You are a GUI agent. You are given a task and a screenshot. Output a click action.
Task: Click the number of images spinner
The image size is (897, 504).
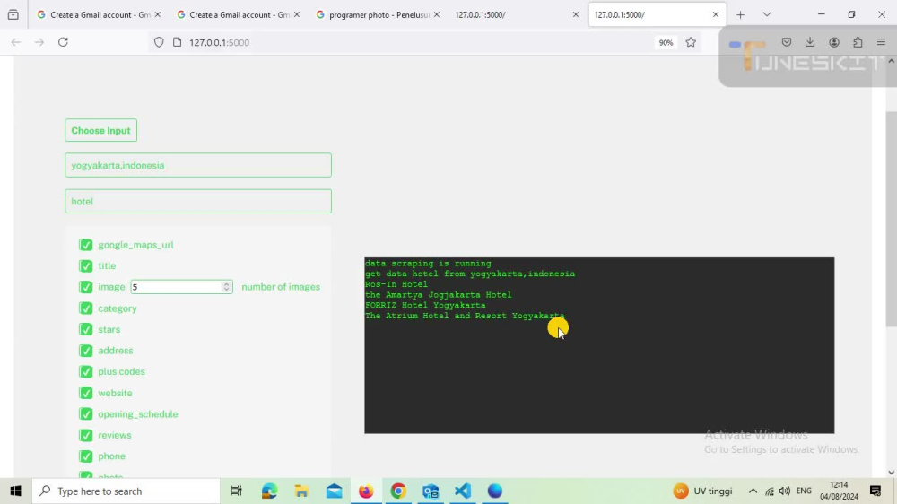click(227, 287)
